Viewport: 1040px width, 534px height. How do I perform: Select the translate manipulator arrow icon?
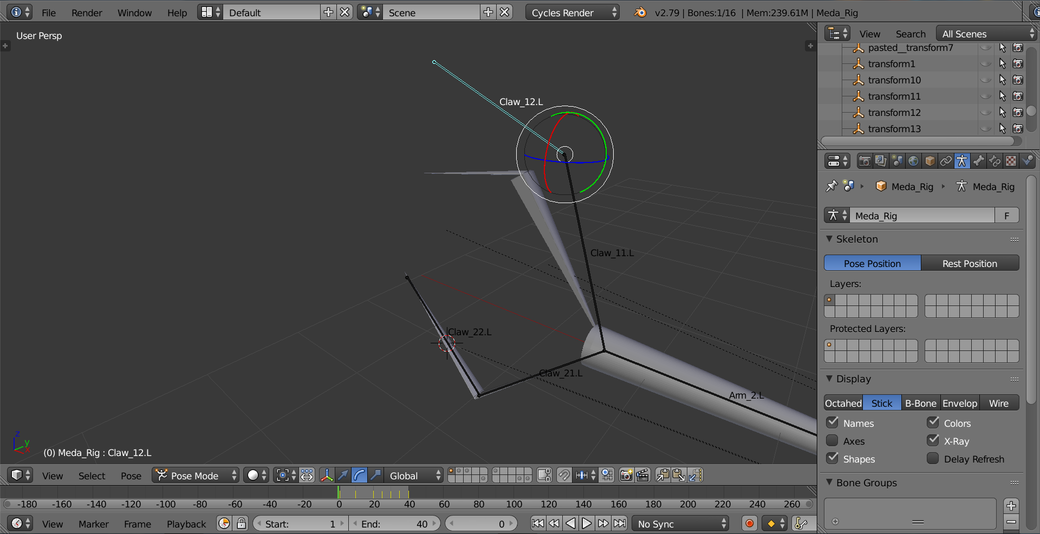tap(343, 476)
